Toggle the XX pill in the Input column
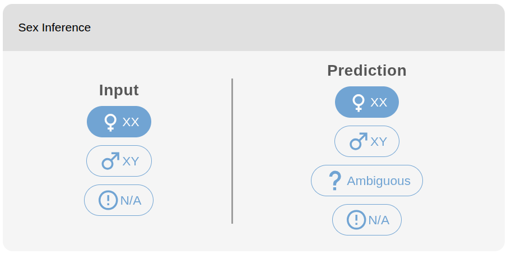The width and height of the screenshot is (507, 254). (x=119, y=122)
